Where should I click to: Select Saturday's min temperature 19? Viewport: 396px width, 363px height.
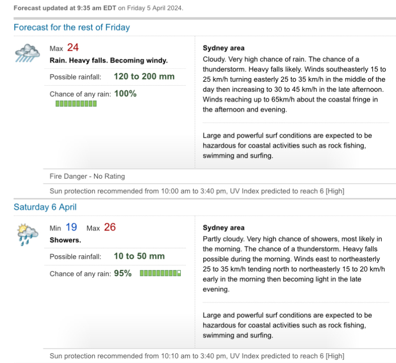[x=71, y=227]
